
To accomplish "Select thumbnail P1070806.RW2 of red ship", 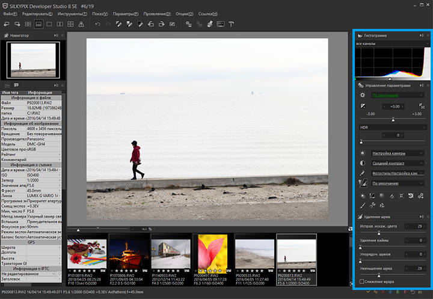I will coord(129,259).
